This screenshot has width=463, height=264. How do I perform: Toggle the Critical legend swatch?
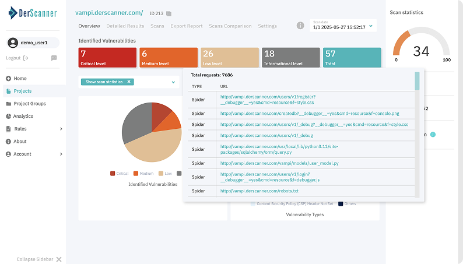pos(113,174)
